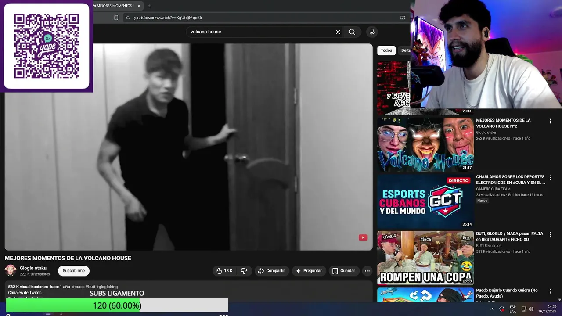
Task: Open Gloglo otaku channel avatar
Action: click(x=11, y=270)
